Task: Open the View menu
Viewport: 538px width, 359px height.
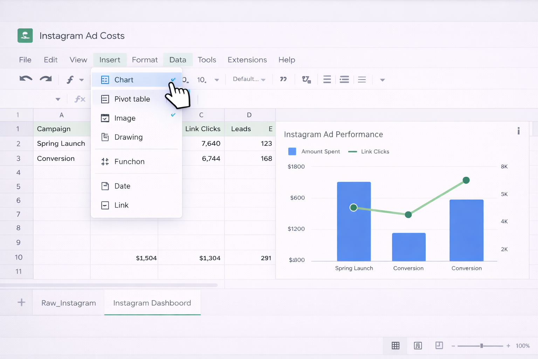Action: pos(78,60)
